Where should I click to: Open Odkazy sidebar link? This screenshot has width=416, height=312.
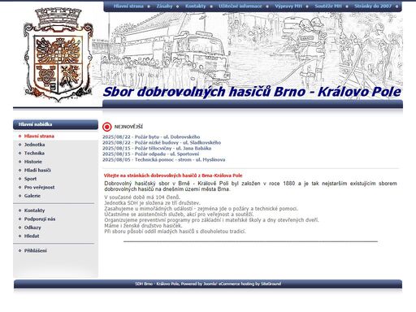pyautogui.click(x=32, y=227)
